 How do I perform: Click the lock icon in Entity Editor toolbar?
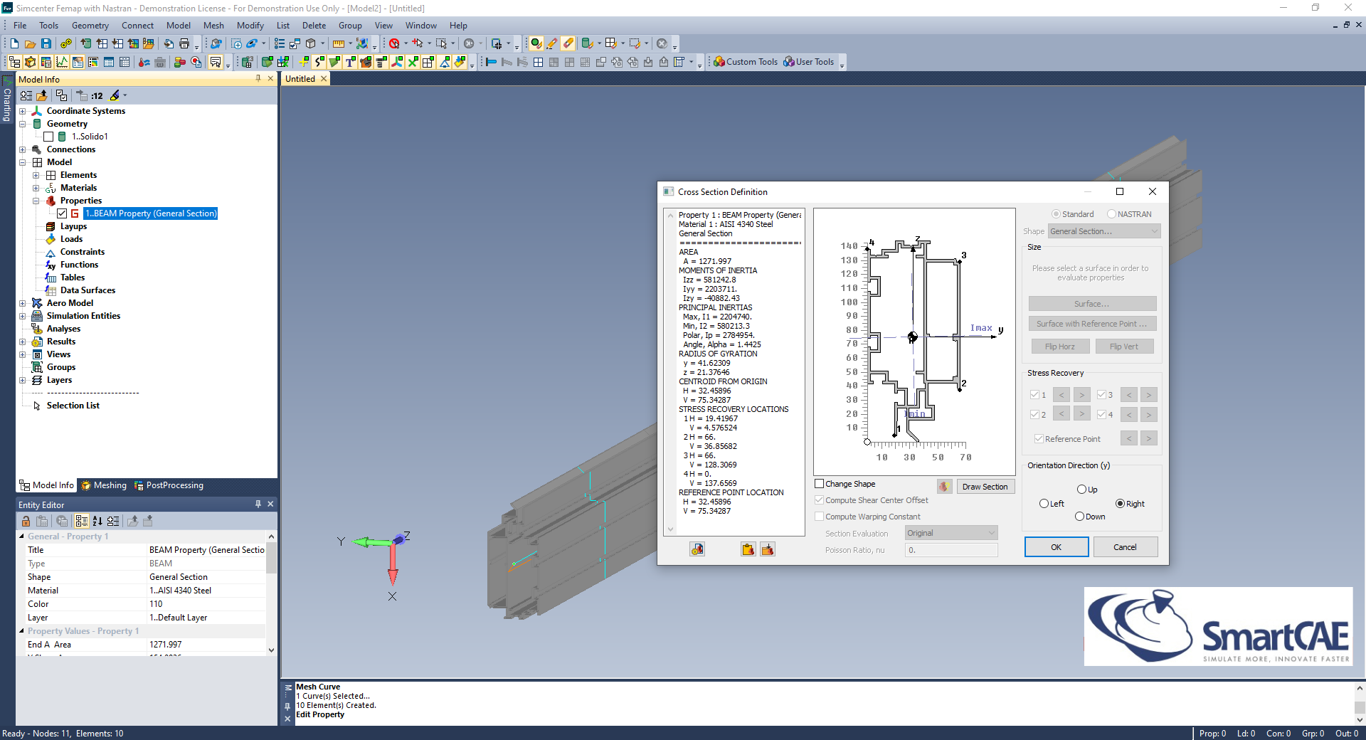26,521
